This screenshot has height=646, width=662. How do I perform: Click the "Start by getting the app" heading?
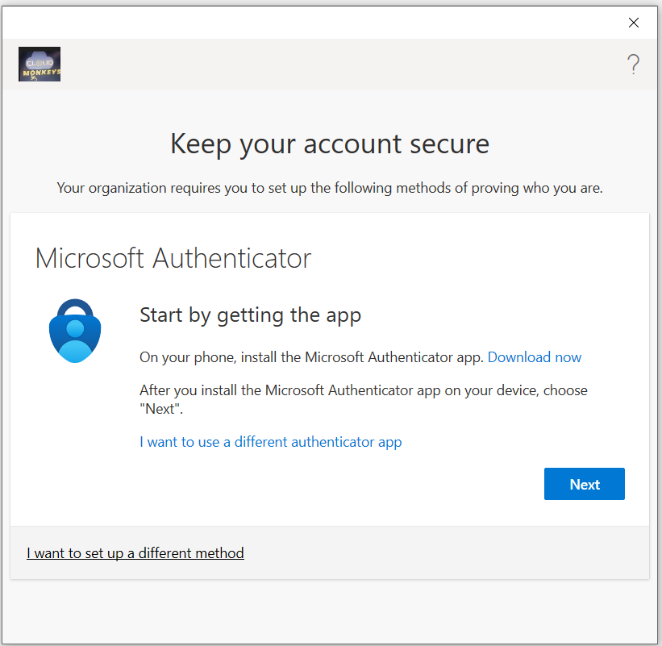tap(250, 315)
